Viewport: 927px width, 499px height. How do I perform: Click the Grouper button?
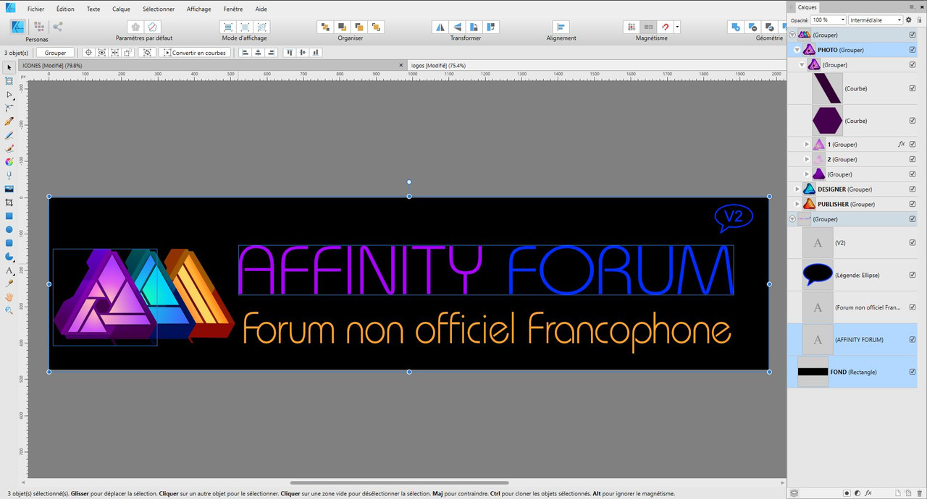click(x=56, y=53)
